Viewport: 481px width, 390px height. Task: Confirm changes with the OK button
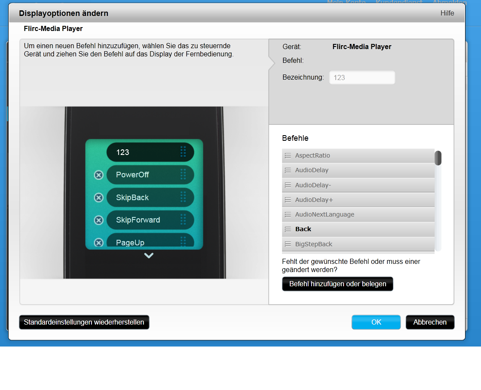(376, 322)
